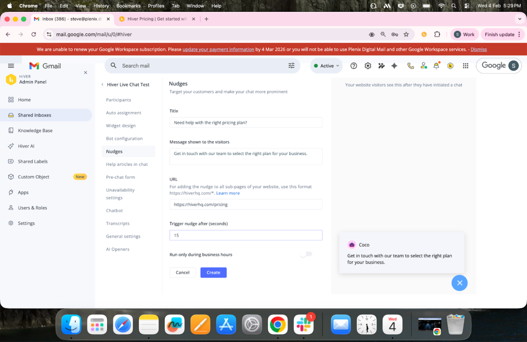Image resolution: width=527 pixels, height=342 pixels.
Task: Open advanced search options in the mail search bar
Action: pos(291,66)
